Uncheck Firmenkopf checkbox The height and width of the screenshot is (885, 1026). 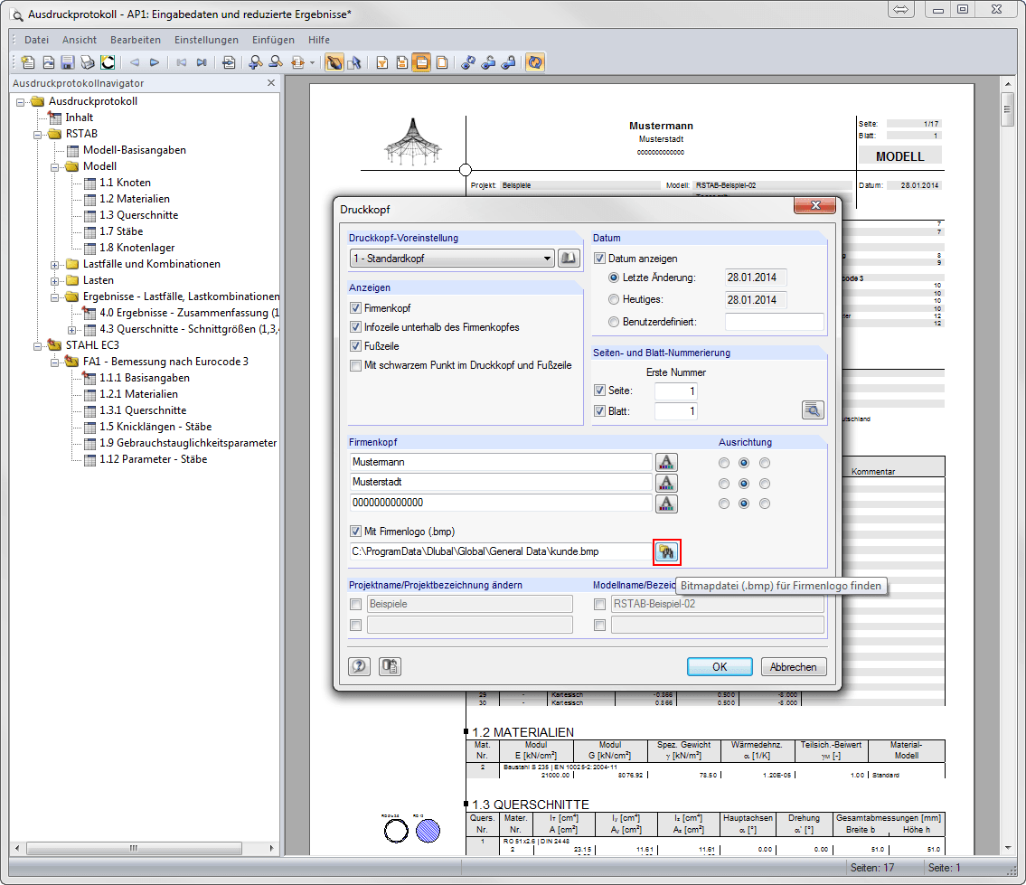click(x=356, y=307)
